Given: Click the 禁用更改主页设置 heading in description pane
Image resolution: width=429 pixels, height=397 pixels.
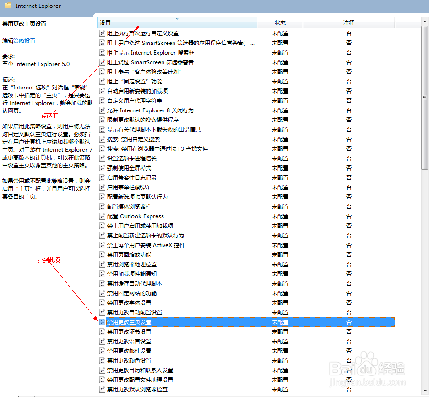Looking at the screenshot, I should (x=24, y=24).
